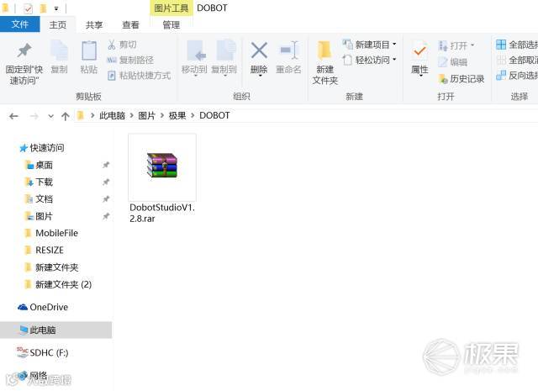Click the Copy icon in the ribbon
538x391 pixels.
click(x=60, y=50)
